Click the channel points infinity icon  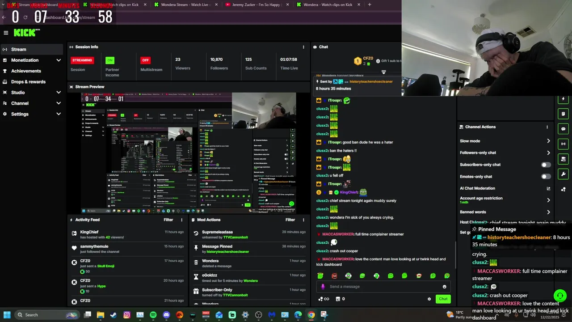point(324,299)
